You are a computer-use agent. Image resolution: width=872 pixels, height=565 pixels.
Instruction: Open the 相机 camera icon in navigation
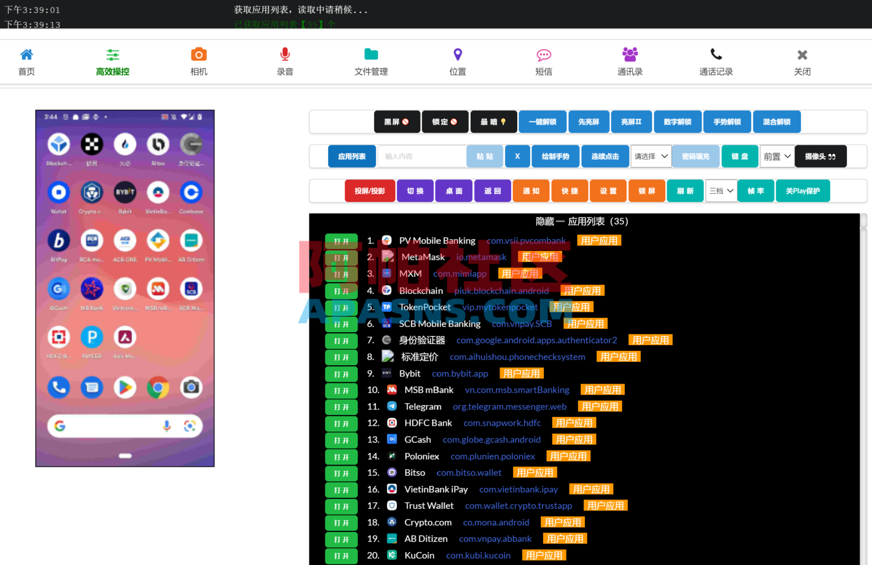pyautogui.click(x=199, y=55)
